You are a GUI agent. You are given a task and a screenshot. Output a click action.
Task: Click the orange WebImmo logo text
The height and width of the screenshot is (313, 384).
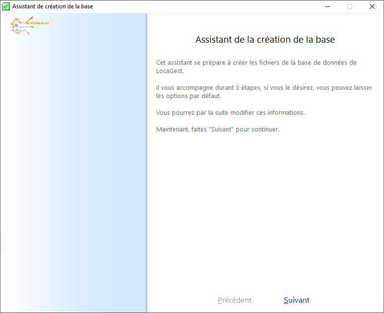coord(38,23)
